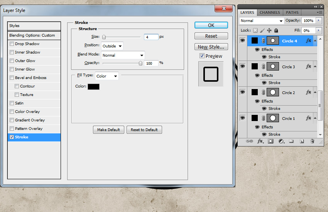Click the stroke Size input field

151,37
